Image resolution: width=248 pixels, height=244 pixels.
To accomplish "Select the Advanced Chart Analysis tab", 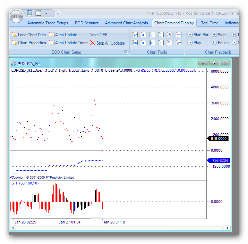I will click(x=126, y=23).
